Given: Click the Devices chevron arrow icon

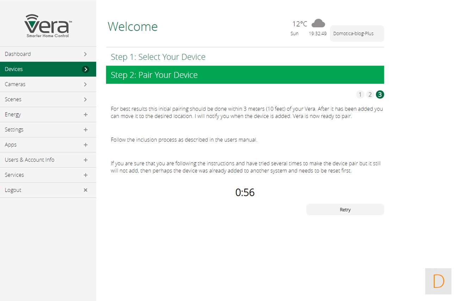Looking at the screenshot, I should click(85, 69).
